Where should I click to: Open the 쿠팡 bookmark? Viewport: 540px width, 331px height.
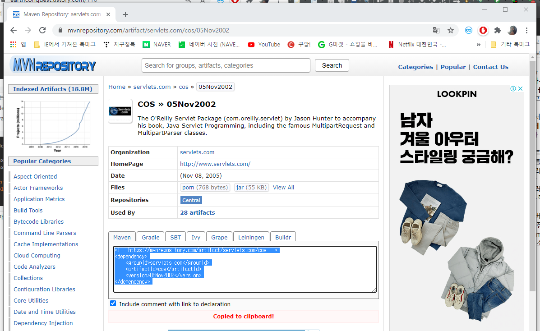click(299, 45)
